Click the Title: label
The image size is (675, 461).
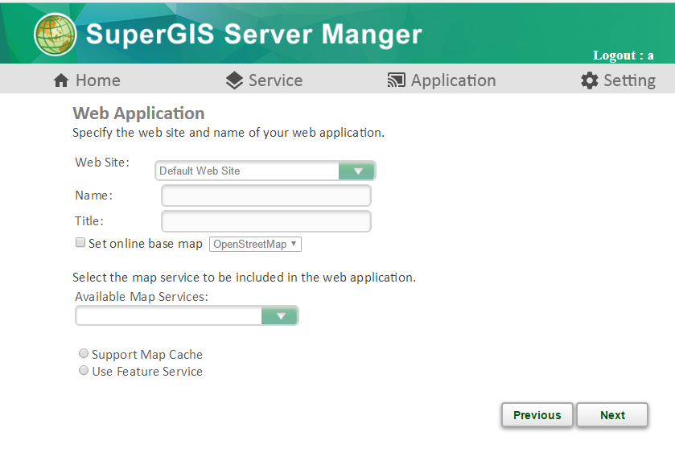click(x=89, y=220)
